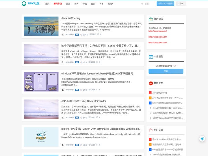Viewport: 208px width, 156px height.
Task: Open windows环境安装elasticsearch in 最新发布 list
Action: 168,103
